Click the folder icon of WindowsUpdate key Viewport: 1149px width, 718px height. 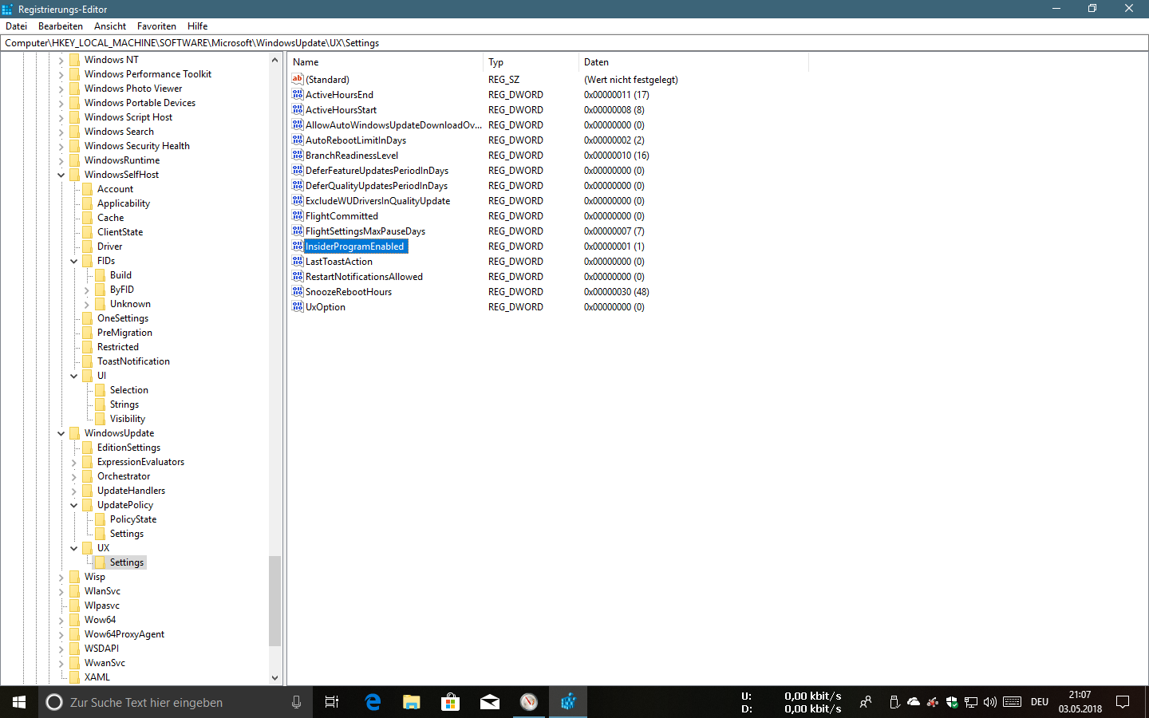tap(74, 433)
